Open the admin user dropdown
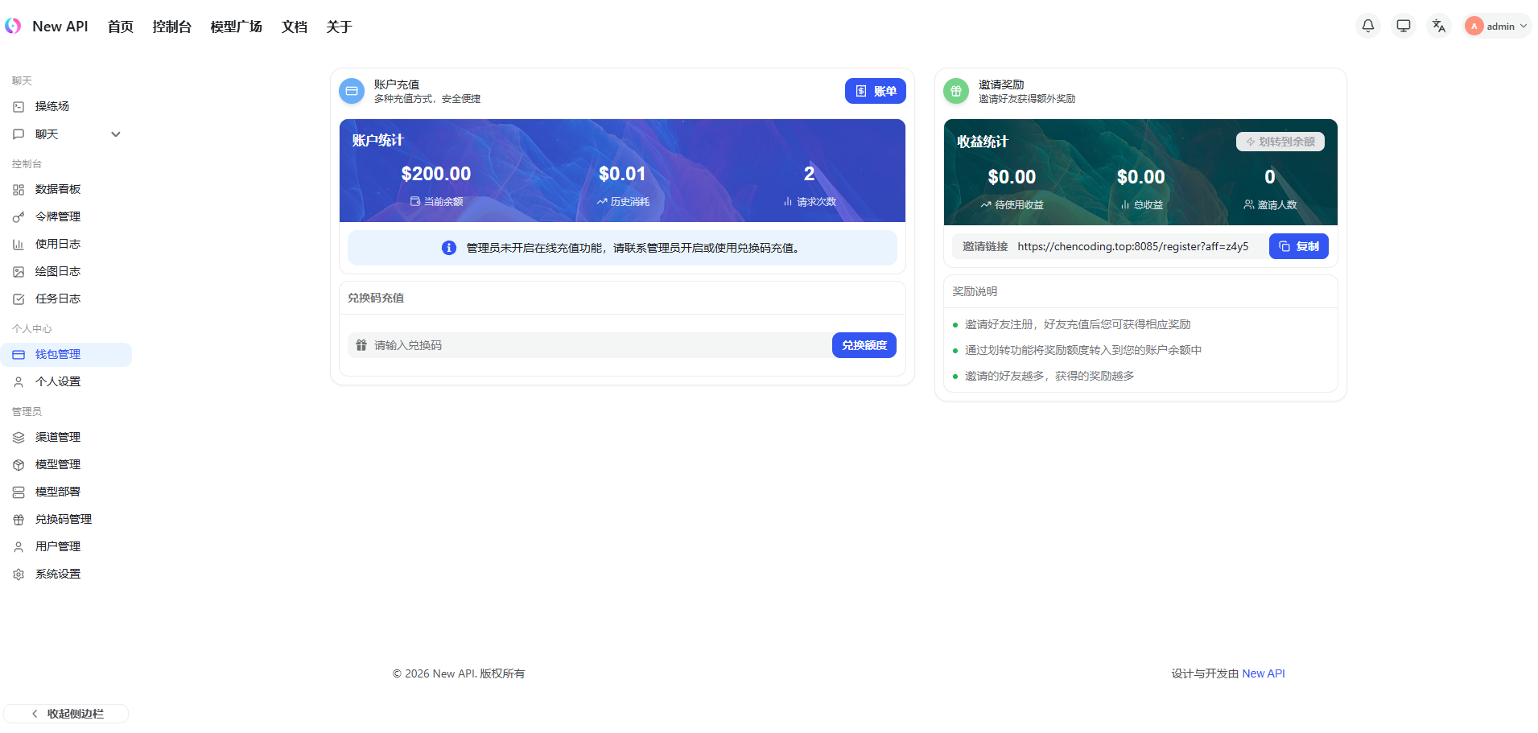The width and height of the screenshot is (1538, 733). click(1496, 26)
